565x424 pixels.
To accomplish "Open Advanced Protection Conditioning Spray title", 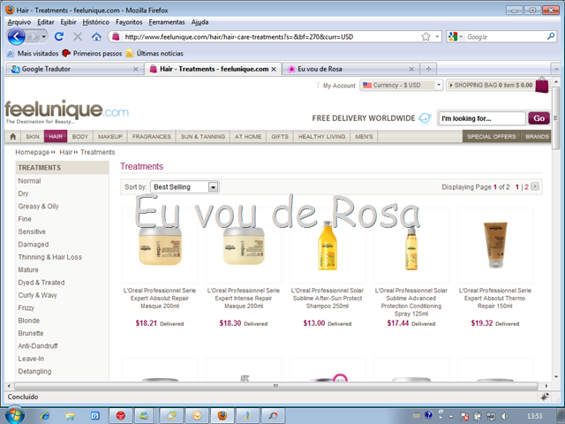I will click(411, 302).
